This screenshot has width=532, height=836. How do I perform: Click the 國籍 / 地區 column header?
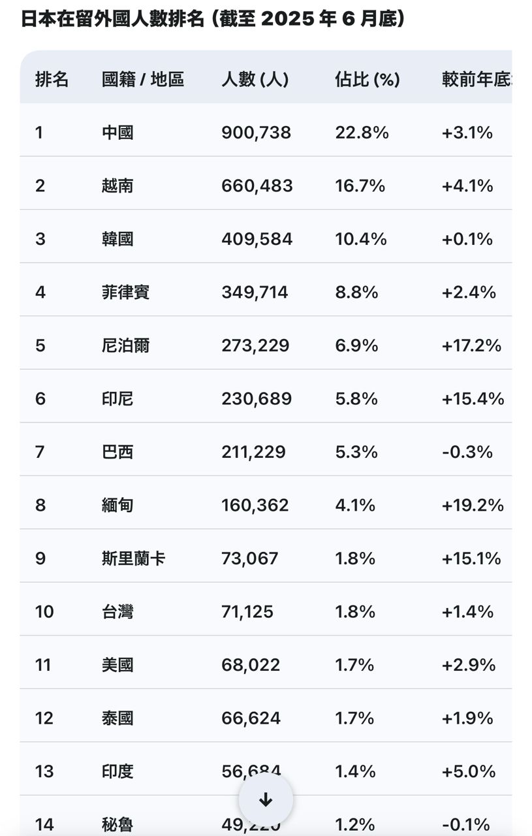click(x=143, y=80)
